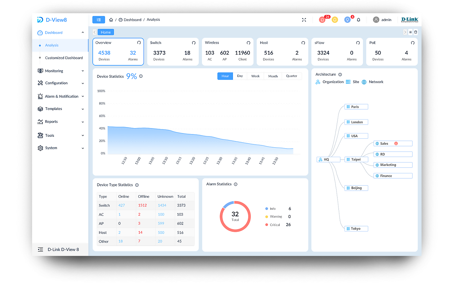This screenshot has height=284, width=450.
Task: Switch chart range to Week
Action: point(255,76)
